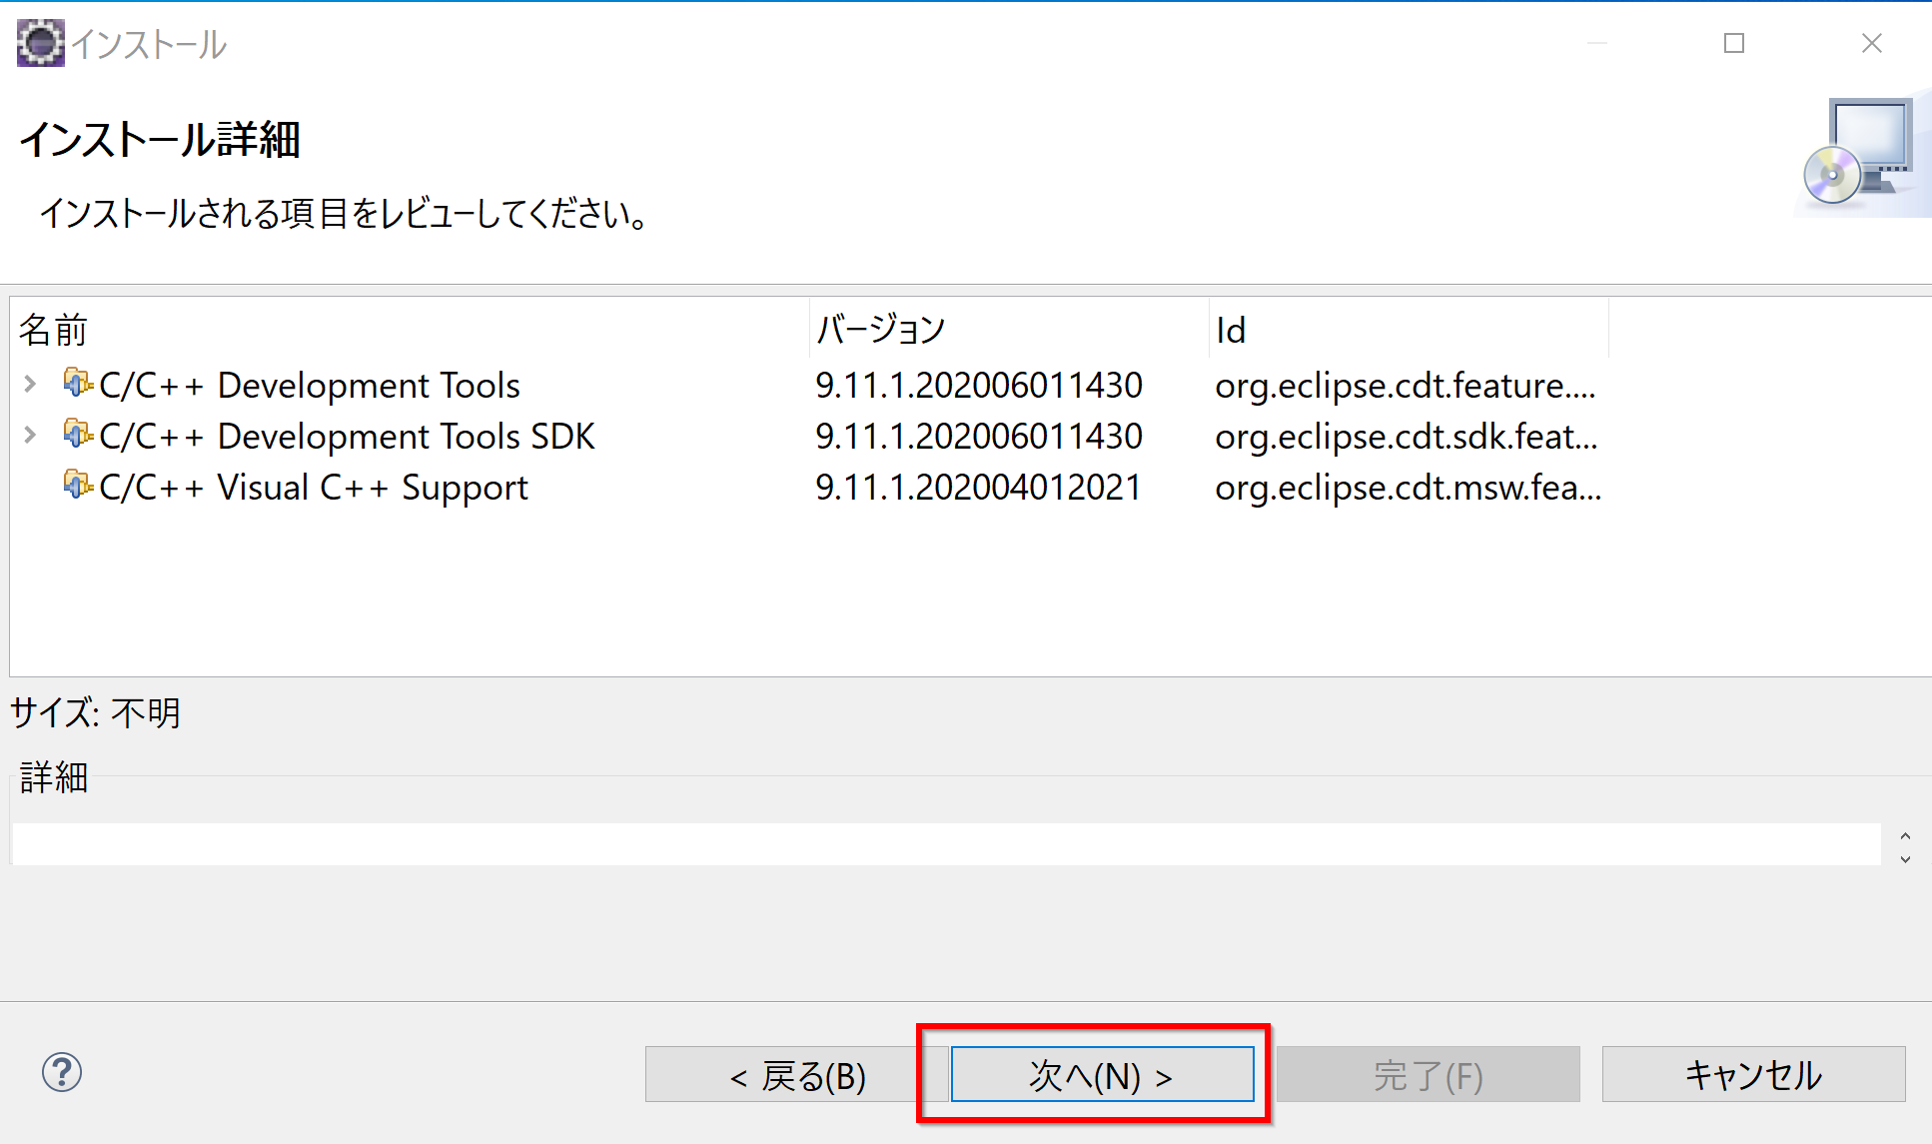Close the インストール dialog window
This screenshot has height=1144, width=1932.
[1872, 43]
